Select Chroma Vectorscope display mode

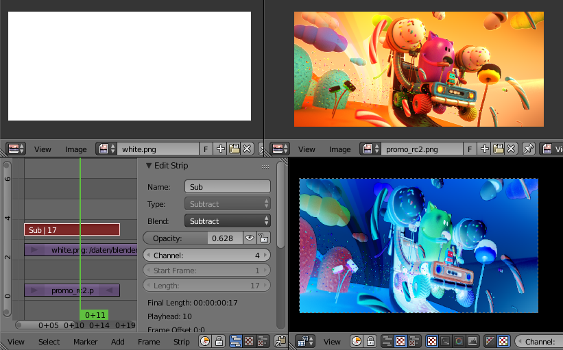click(459, 341)
